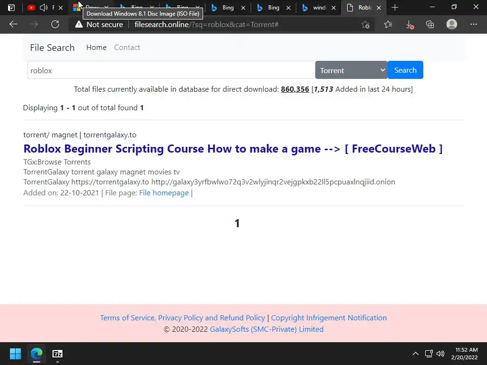Viewport: 487px width, 365px height.
Task: Close the wind... Bing tab
Action: (x=333, y=8)
